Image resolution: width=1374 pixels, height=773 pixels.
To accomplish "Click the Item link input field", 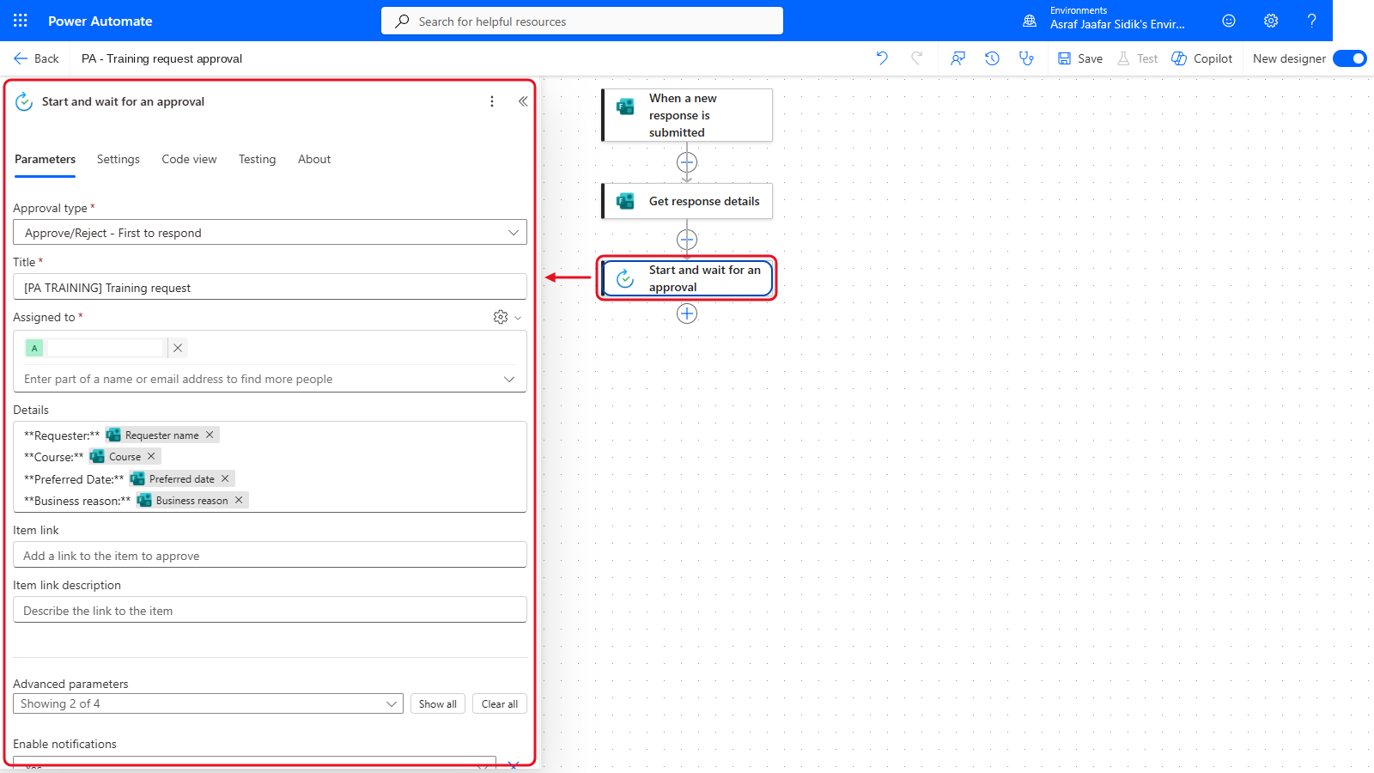I will click(270, 555).
